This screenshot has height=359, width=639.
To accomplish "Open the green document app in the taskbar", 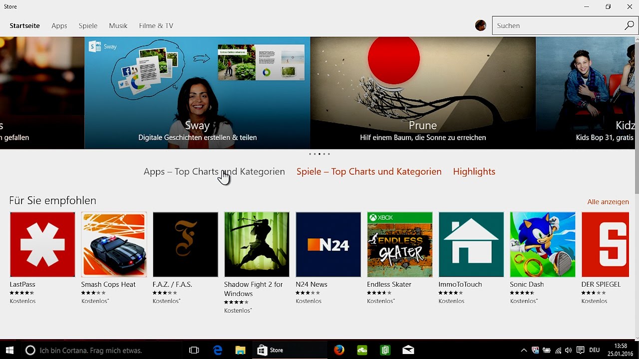I will coord(385,350).
